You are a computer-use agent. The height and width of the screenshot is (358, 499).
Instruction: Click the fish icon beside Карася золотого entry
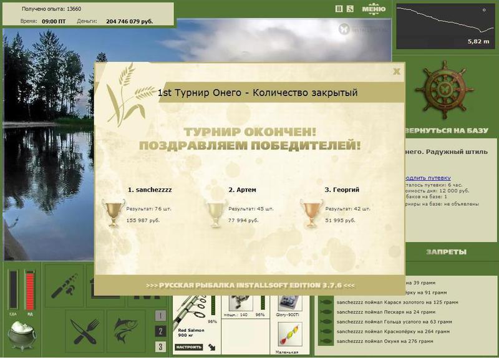coord(325,302)
